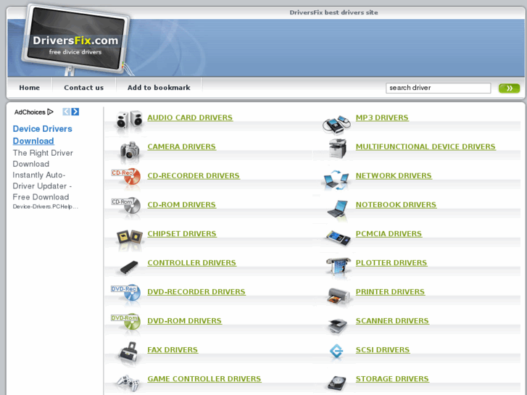Image resolution: width=527 pixels, height=395 pixels.
Task: Click the red CD-Rec disc icon
Action: coord(126,176)
